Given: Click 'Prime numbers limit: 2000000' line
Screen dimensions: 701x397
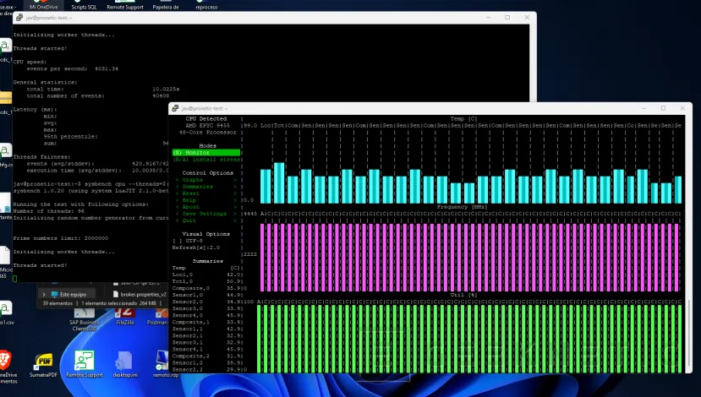Looking at the screenshot, I should [60, 238].
